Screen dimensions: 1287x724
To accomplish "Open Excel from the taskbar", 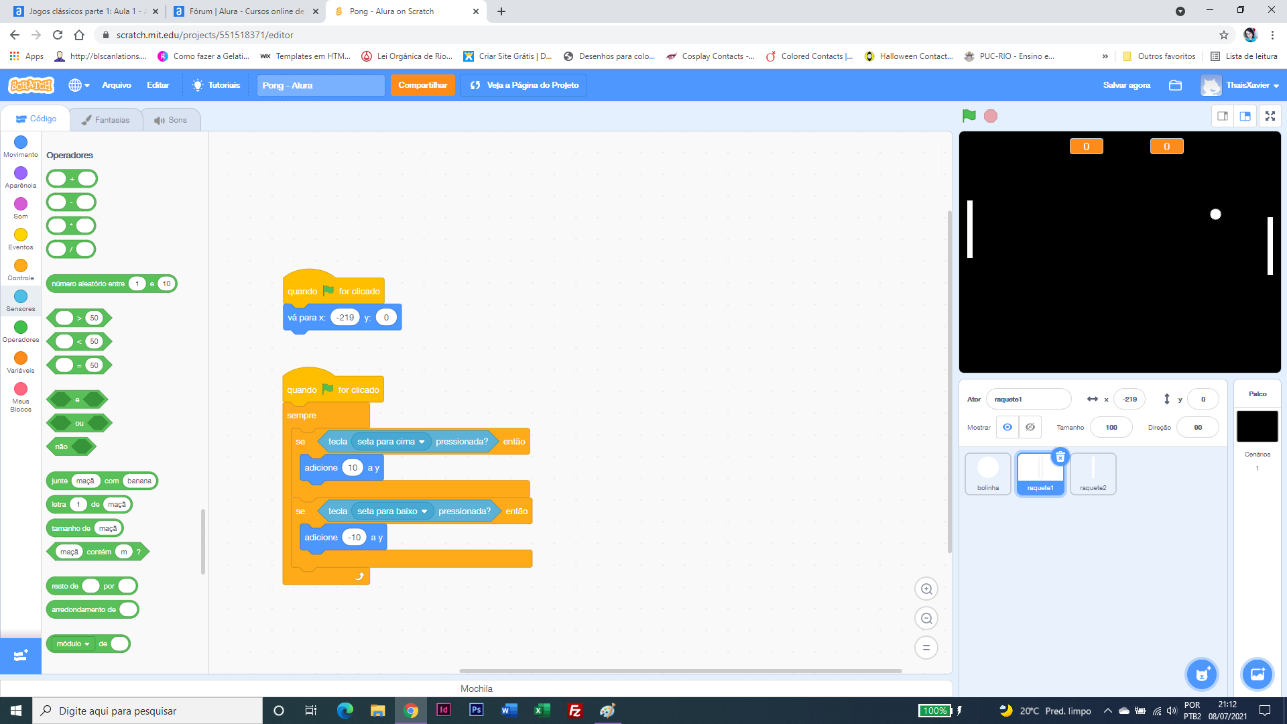I will pyautogui.click(x=542, y=710).
